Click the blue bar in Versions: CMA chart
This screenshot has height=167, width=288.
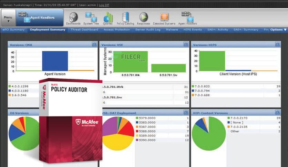click(x=55, y=61)
